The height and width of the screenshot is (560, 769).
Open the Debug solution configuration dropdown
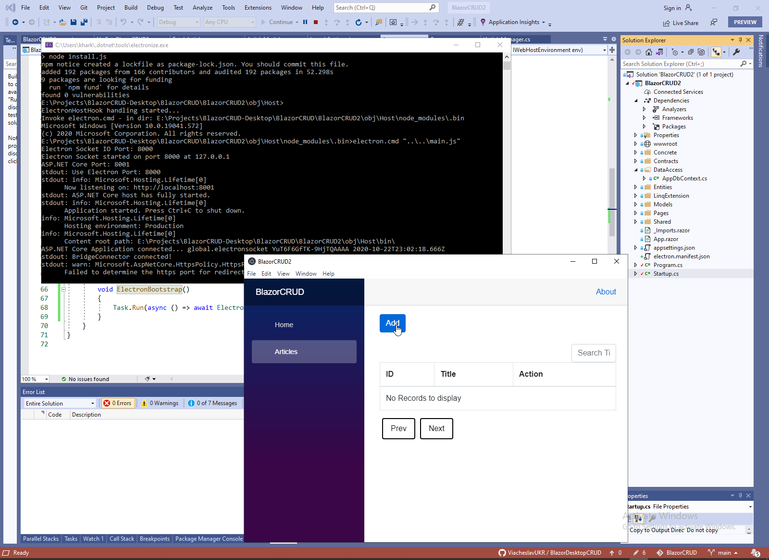point(178,22)
